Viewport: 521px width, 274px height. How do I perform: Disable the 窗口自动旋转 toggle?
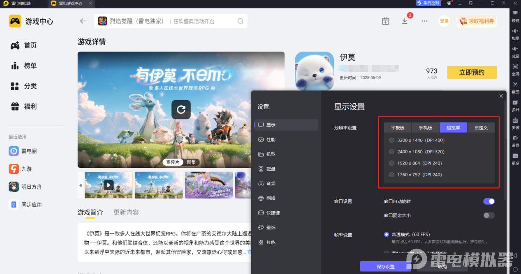(x=489, y=201)
